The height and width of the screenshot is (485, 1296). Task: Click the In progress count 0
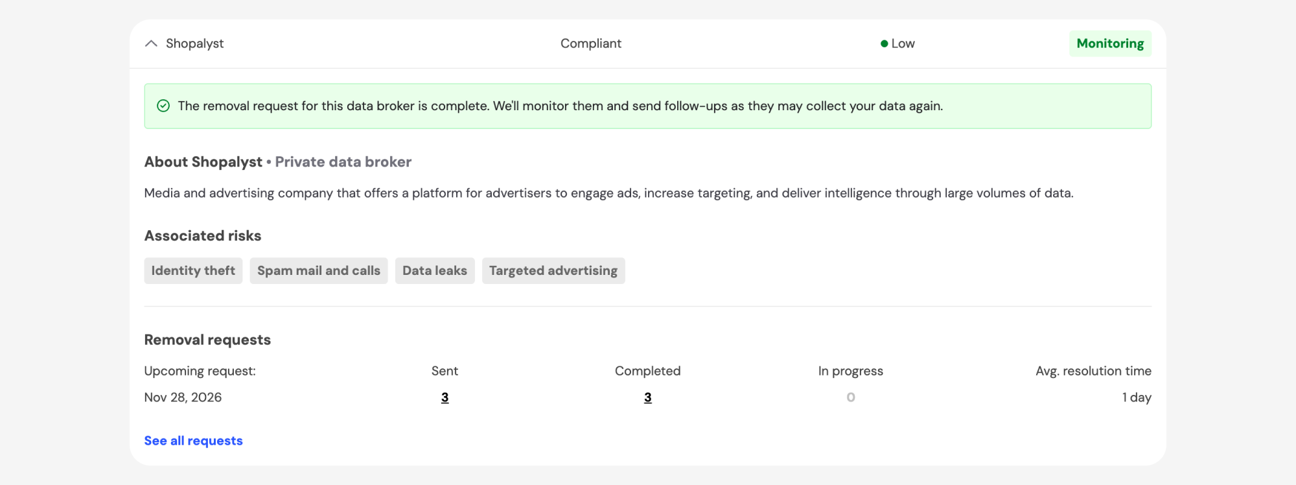[851, 397]
